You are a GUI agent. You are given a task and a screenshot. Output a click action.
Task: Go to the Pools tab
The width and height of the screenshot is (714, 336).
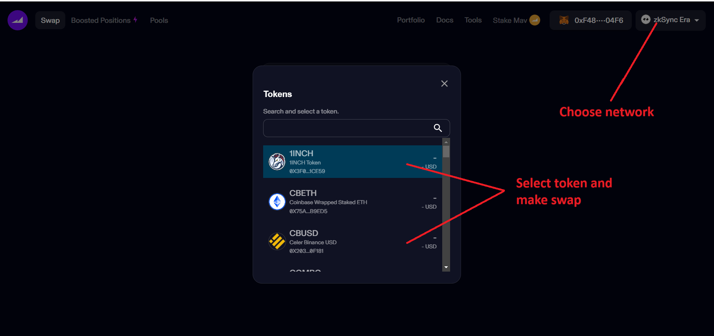(159, 20)
